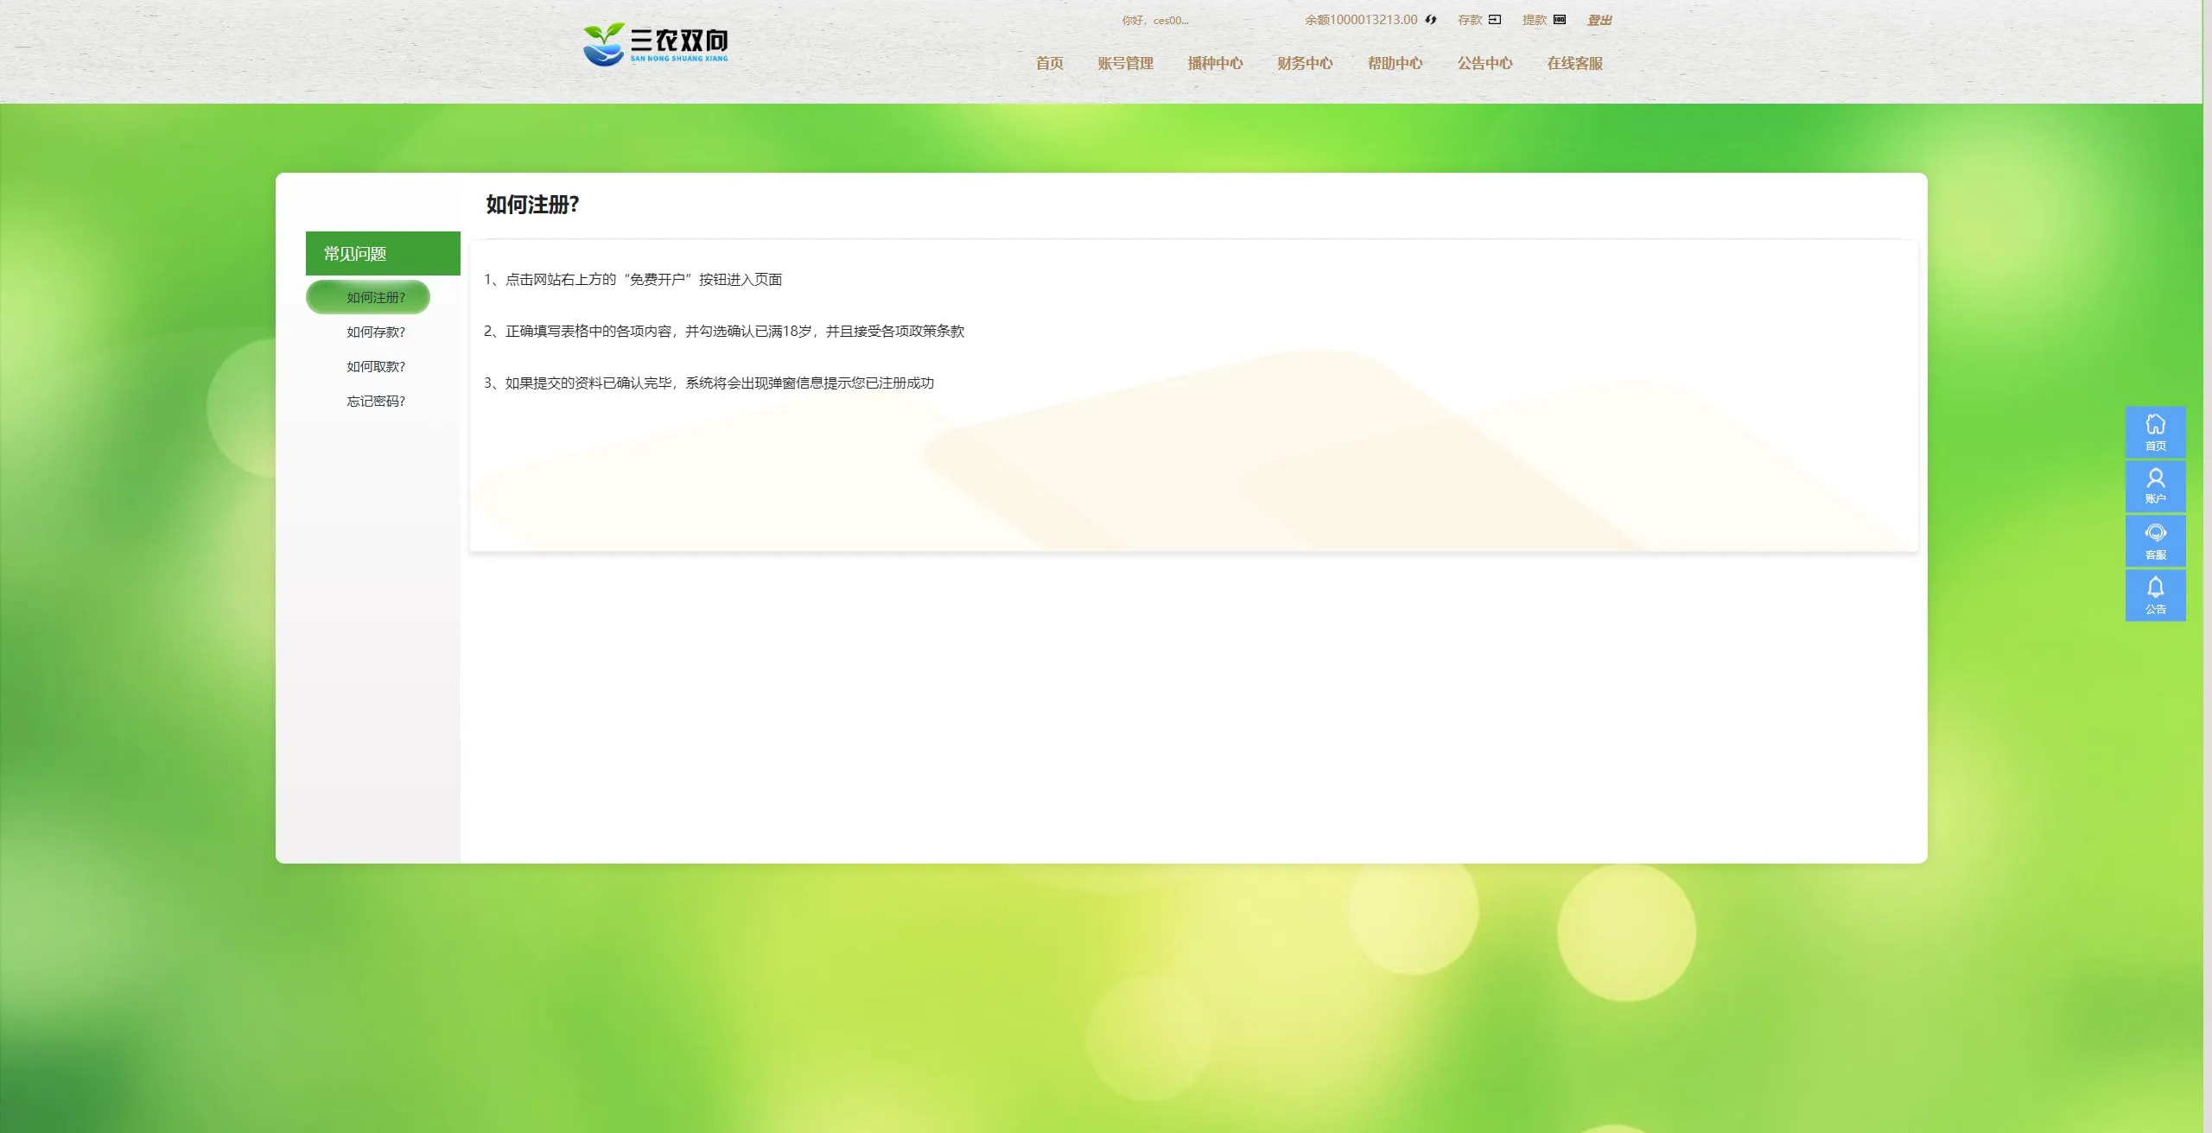2212x1133 pixels.
Task: Click the 如何注册? page heading
Action: (x=532, y=205)
